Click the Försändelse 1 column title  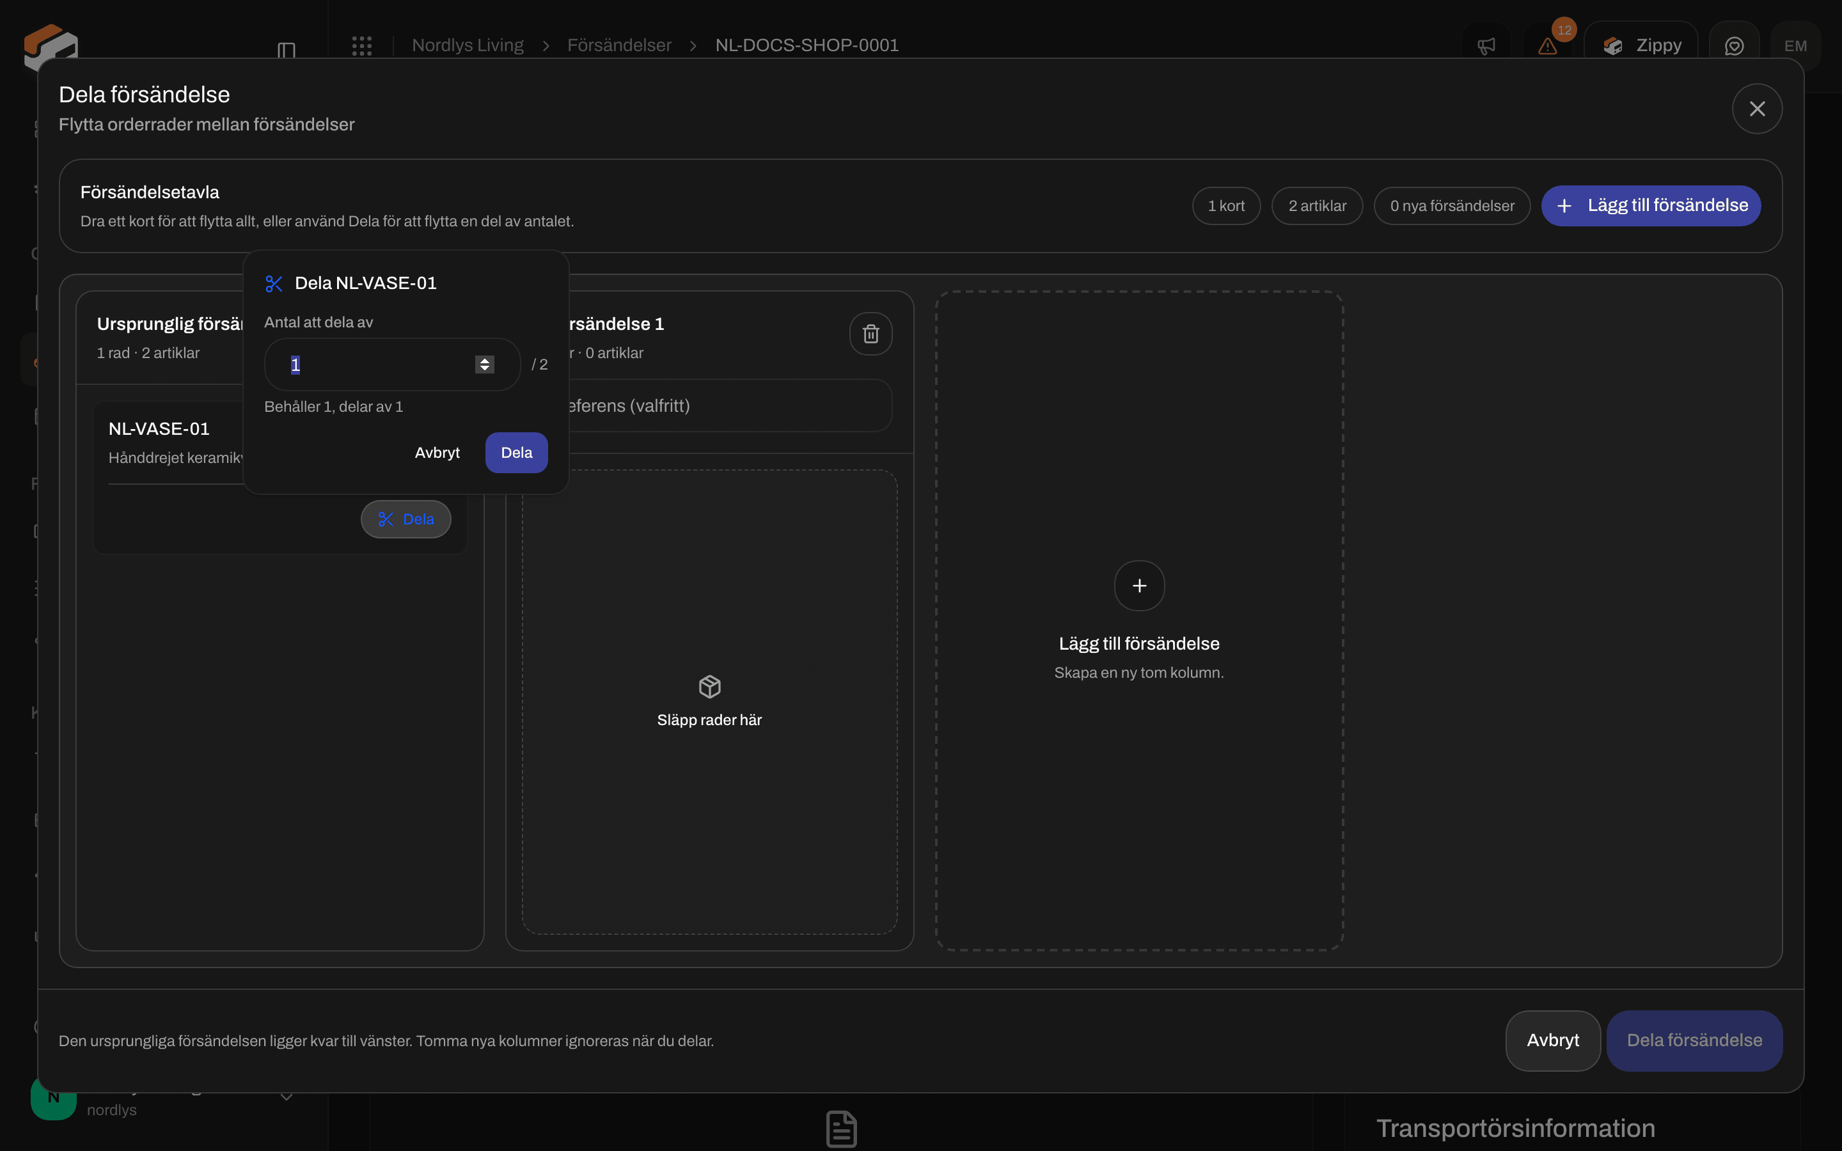click(617, 324)
